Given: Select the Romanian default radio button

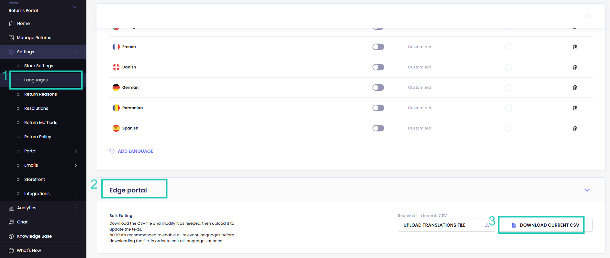Looking at the screenshot, I should [x=508, y=108].
